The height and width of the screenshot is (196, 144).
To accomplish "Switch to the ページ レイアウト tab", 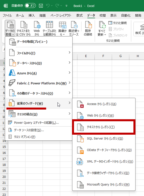I will [61, 15].
